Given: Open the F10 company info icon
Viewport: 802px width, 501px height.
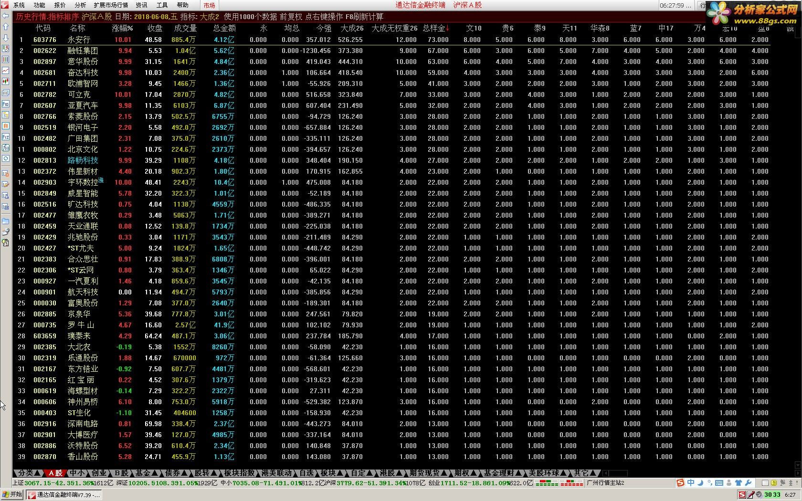Looking at the screenshot, I should tap(5, 104).
